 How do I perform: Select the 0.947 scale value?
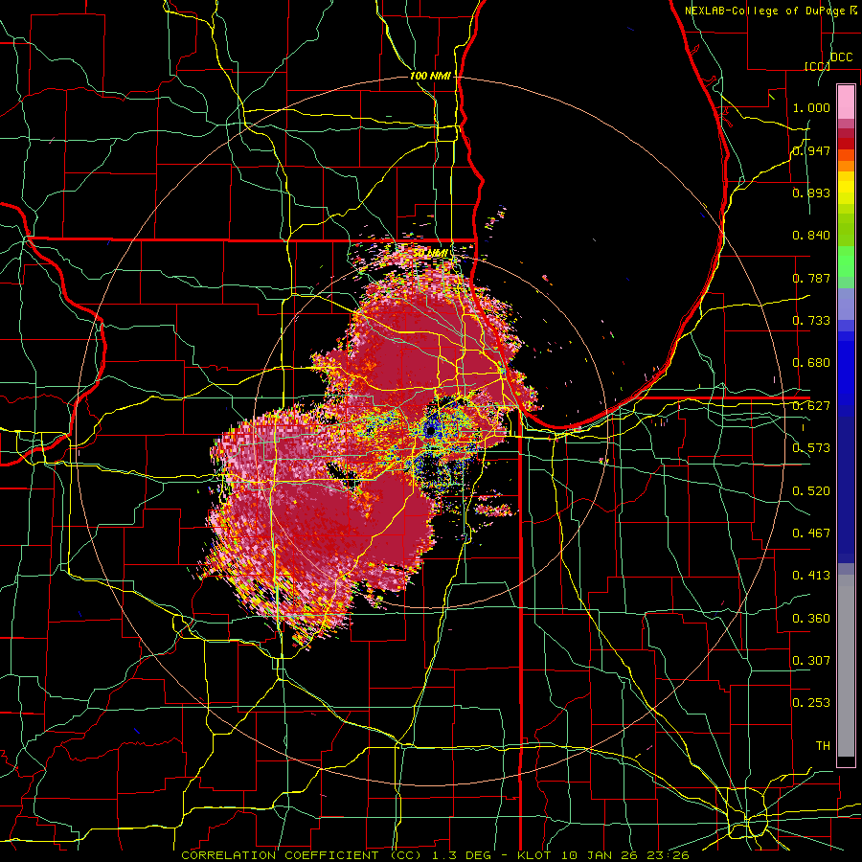[x=811, y=150]
